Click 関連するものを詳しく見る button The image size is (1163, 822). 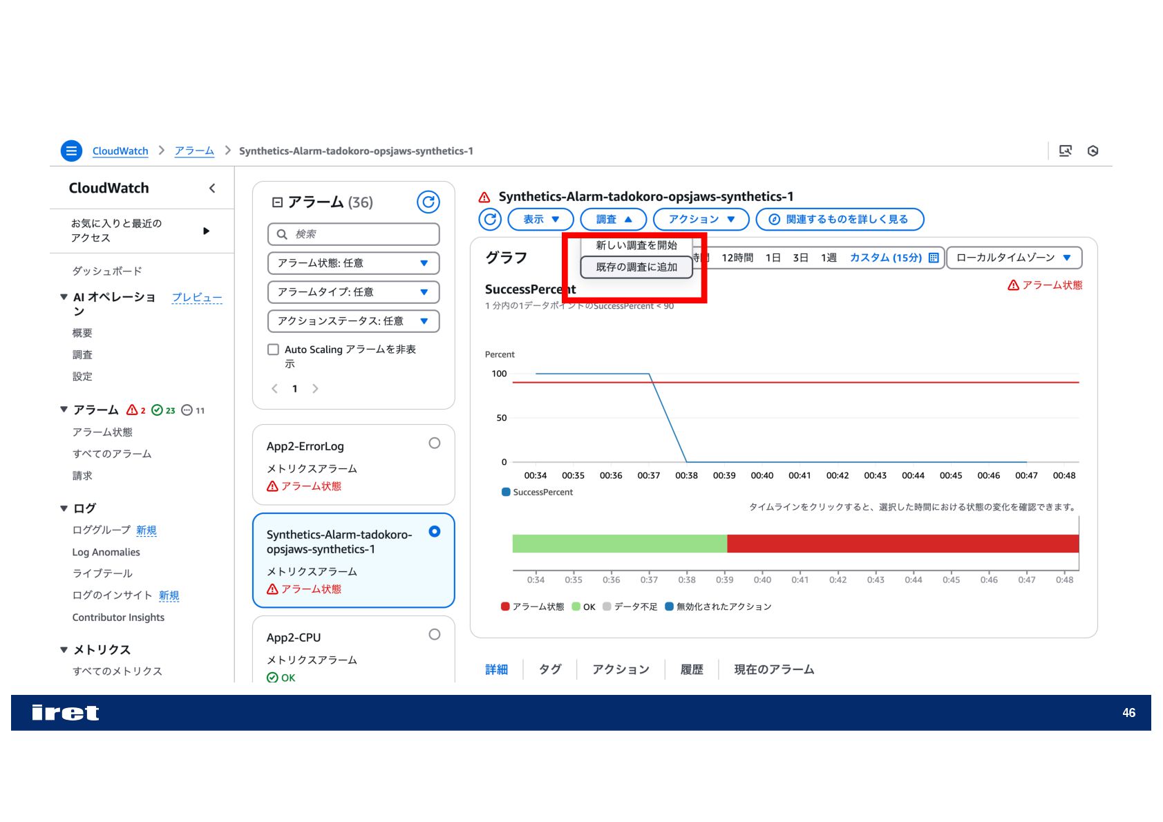(840, 219)
